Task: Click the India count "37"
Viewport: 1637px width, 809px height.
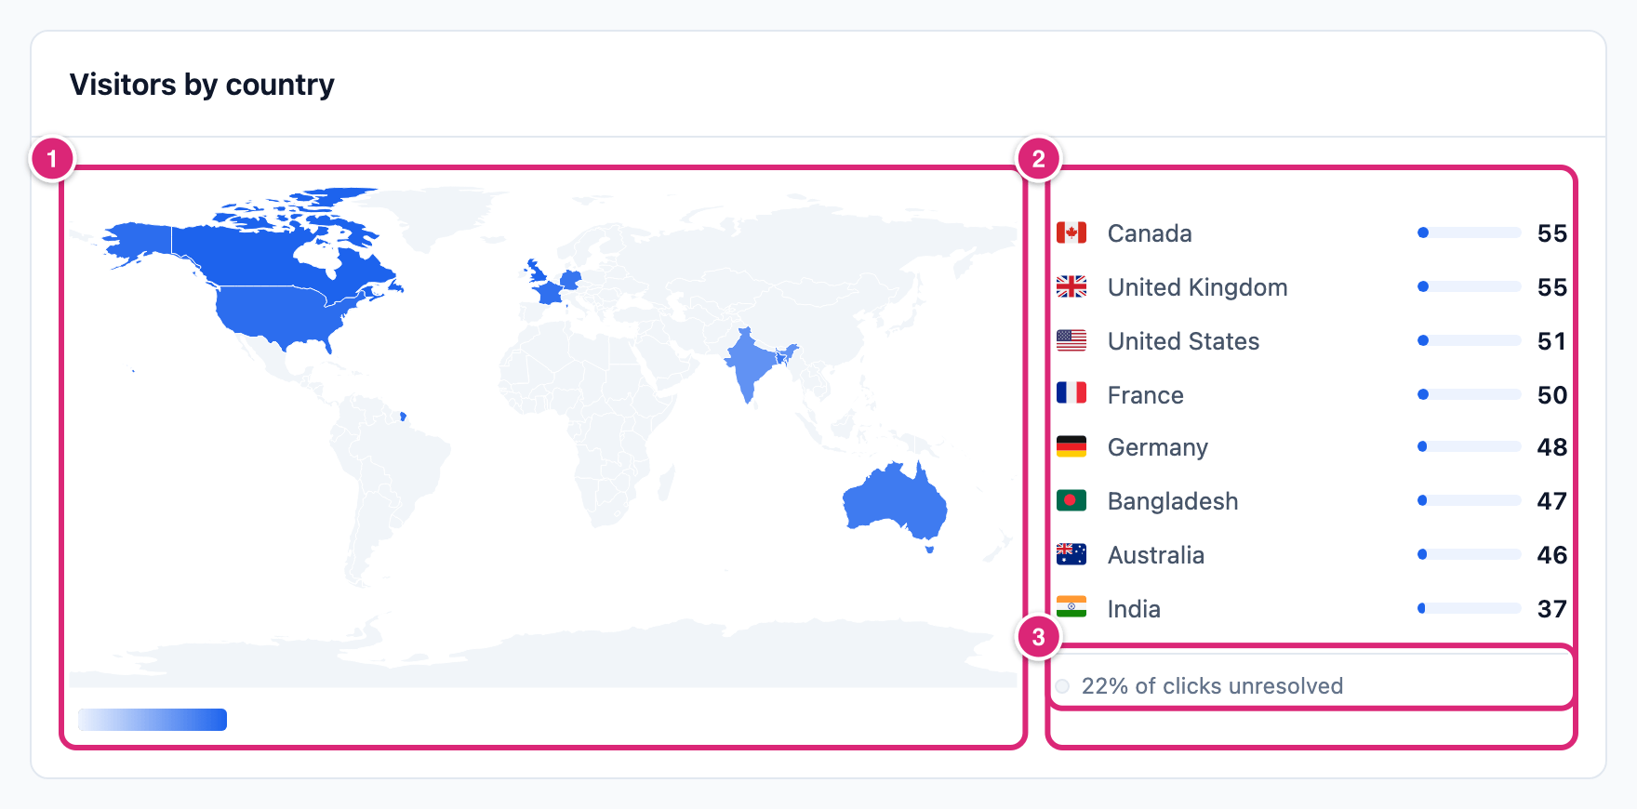Action: 1552,609
